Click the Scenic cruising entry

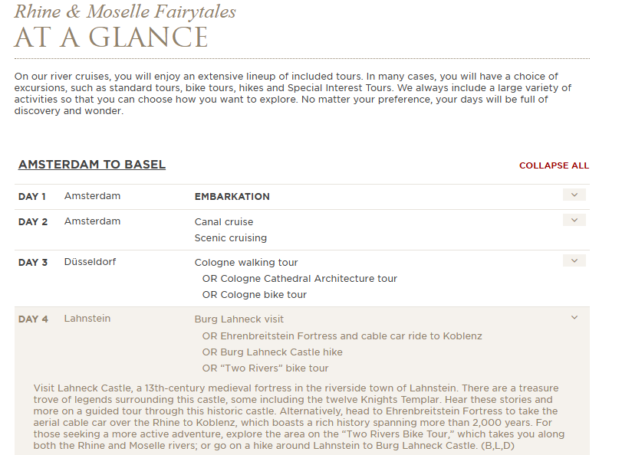tap(231, 237)
